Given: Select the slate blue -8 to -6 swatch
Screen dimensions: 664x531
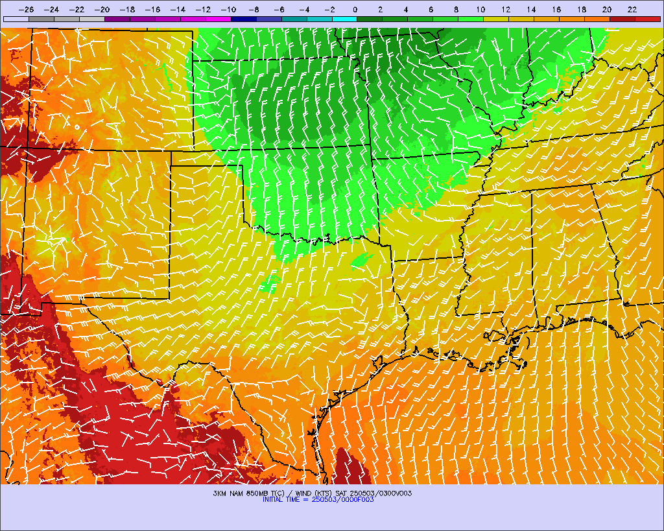Looking at the screenshot, I should coord(269,19).
